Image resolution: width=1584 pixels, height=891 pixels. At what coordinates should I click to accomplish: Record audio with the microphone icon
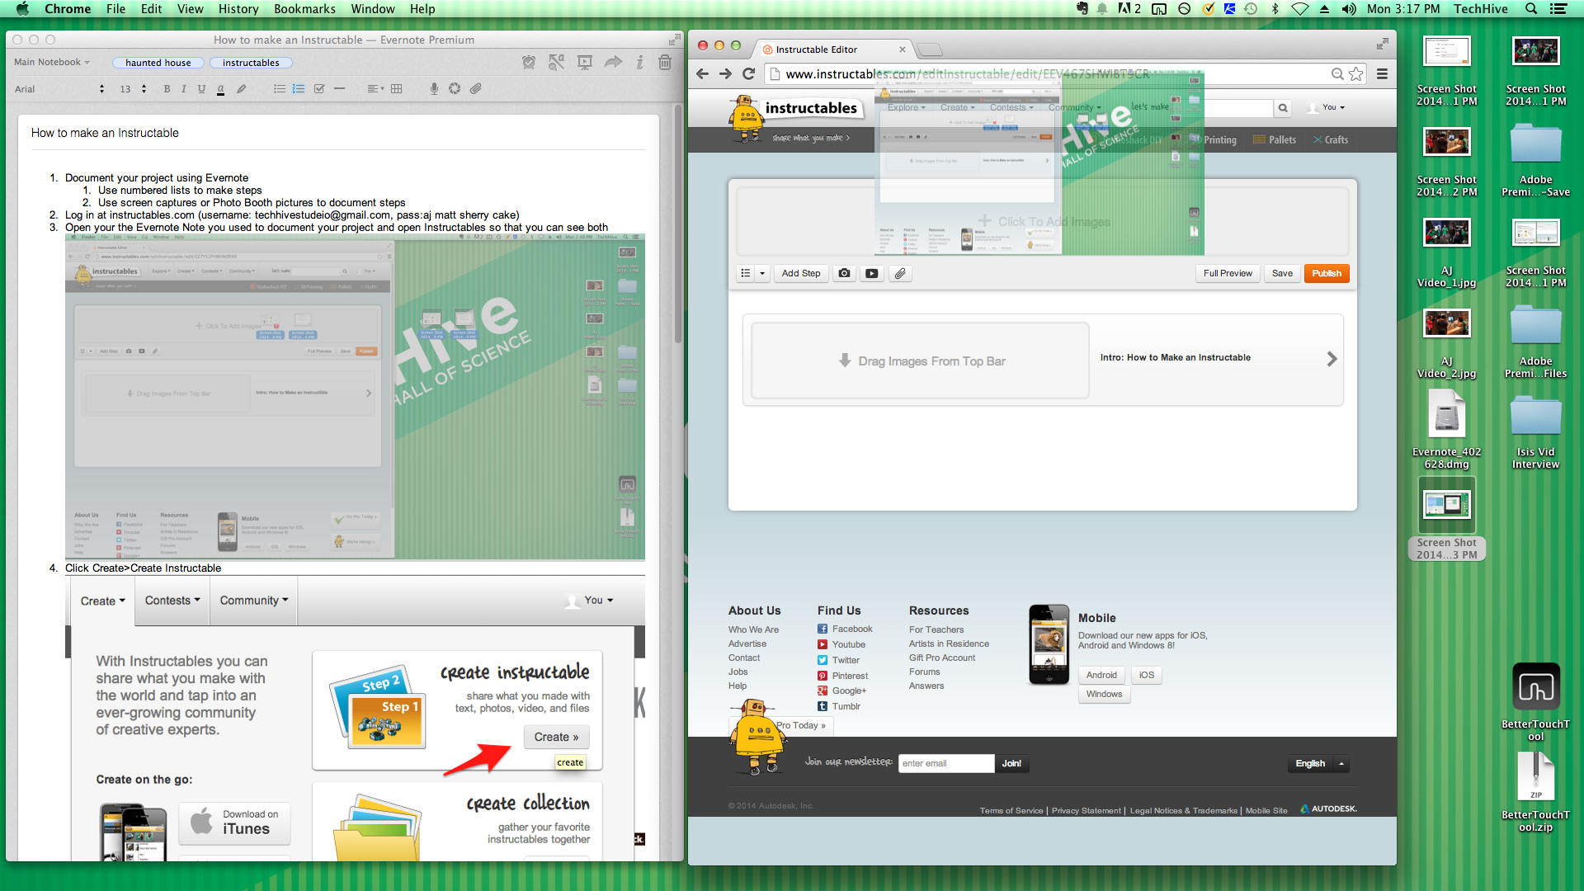434,88
